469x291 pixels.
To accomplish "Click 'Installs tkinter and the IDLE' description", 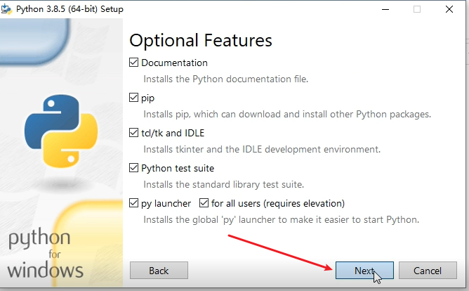I will tap(262, 149).
